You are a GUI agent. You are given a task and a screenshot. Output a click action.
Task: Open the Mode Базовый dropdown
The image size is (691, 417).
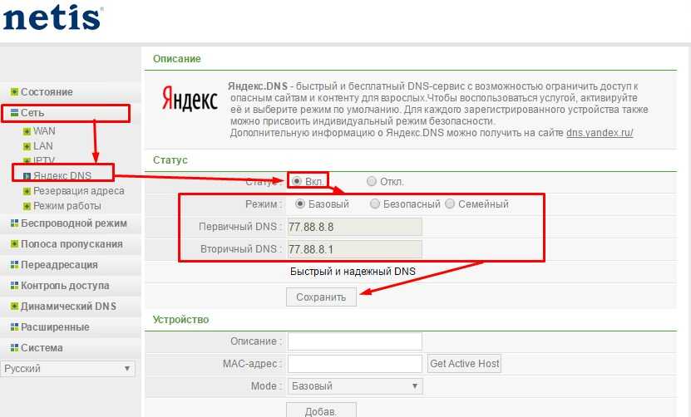tap(354, 386)
